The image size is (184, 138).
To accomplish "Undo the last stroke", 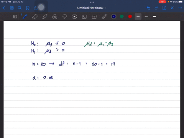I will pyautogui.click(x=148, y=8).
